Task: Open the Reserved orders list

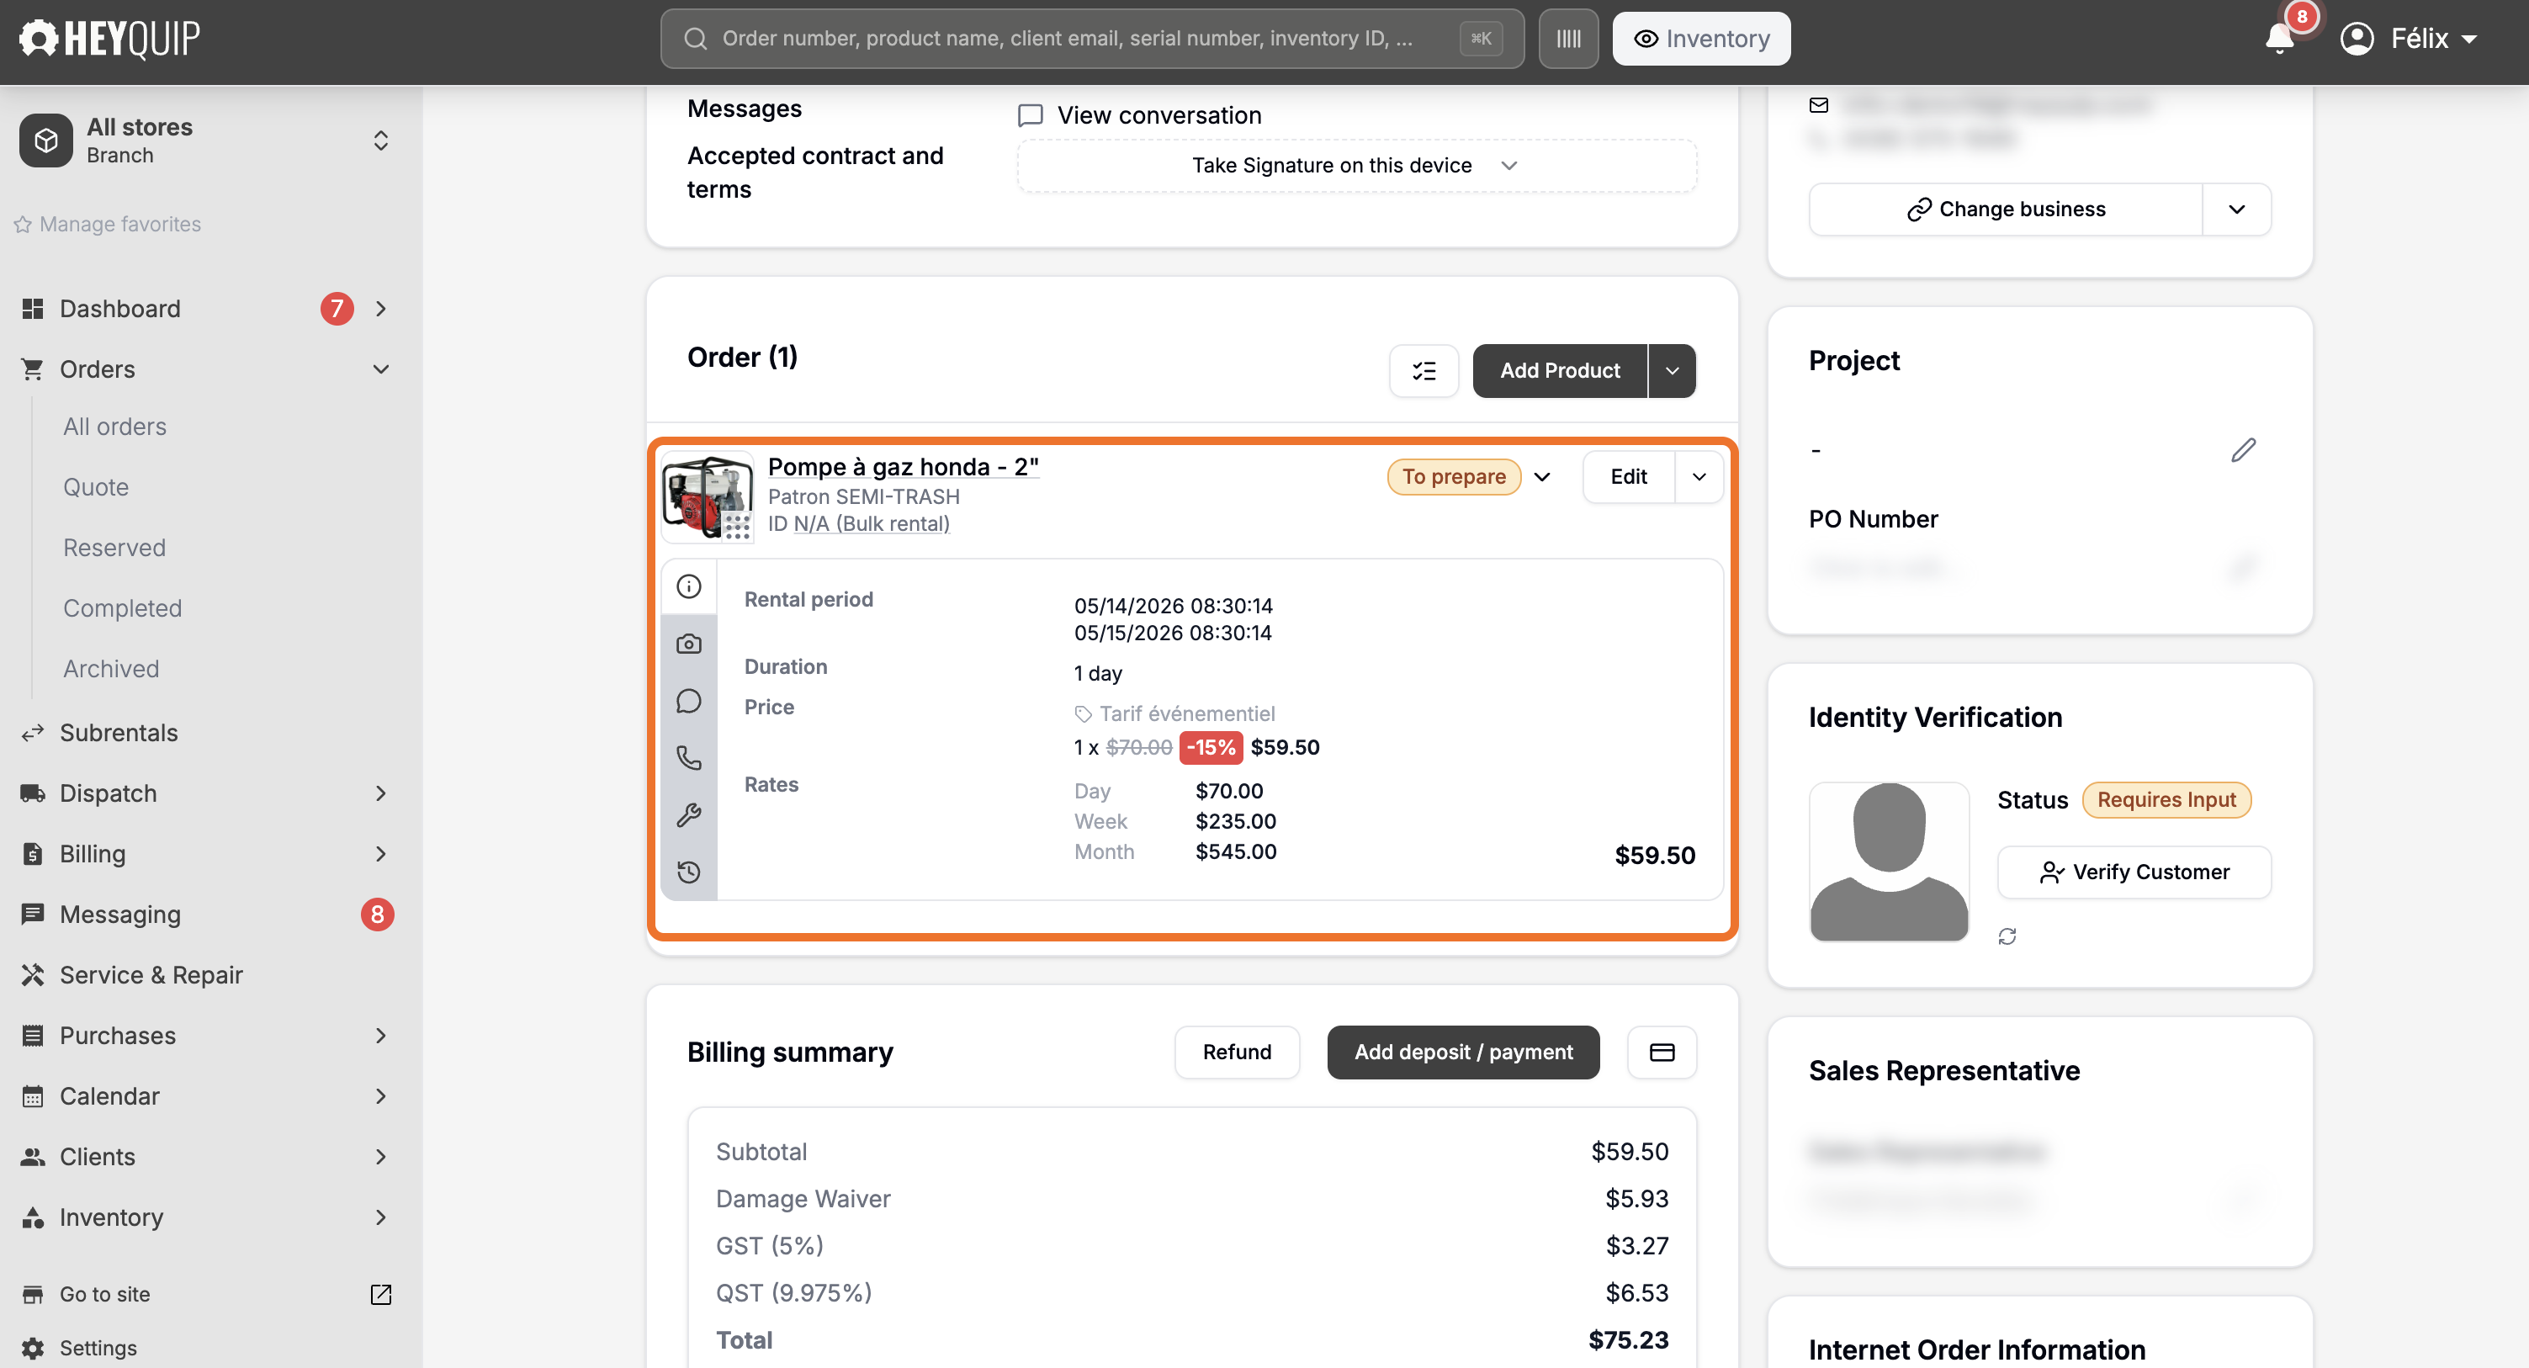Action: coord(114,547)
